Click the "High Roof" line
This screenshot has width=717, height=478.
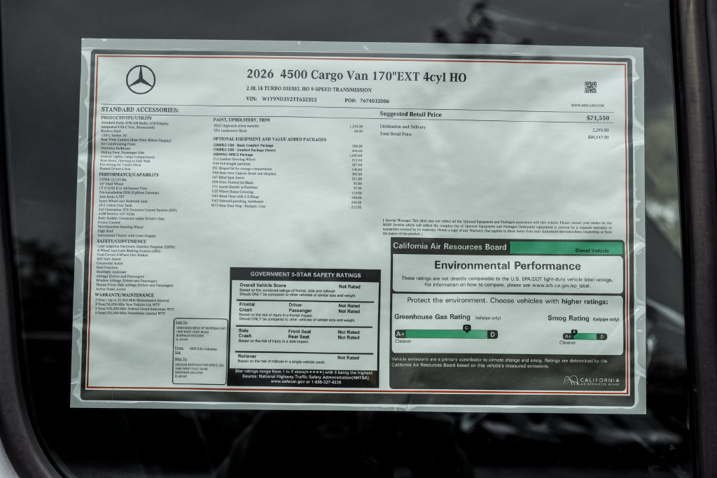(105, 231)
